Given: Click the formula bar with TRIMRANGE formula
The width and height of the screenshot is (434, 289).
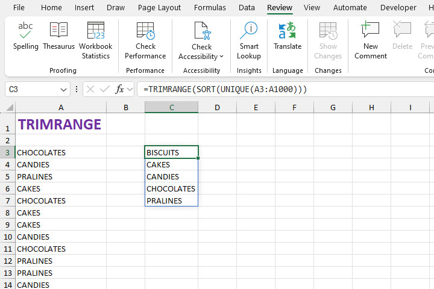Looking at the screenshot, I should point(285,89).
